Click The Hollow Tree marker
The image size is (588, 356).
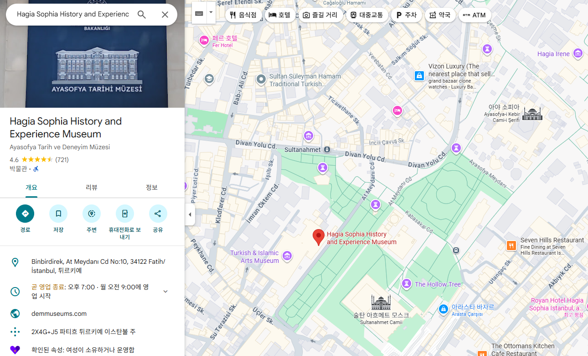407,284
